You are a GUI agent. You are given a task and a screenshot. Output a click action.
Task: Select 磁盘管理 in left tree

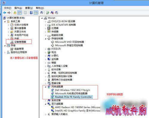tap(19, 49)
